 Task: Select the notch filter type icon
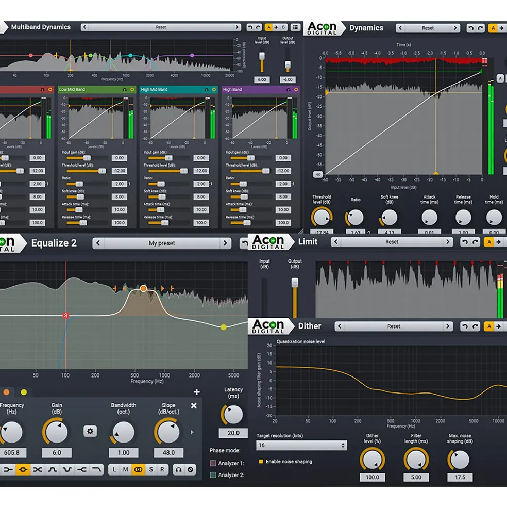tap(67, 469)
